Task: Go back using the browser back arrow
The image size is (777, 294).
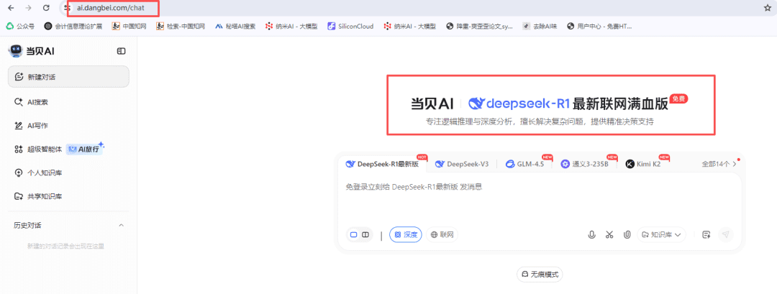Action: point(11,8)
